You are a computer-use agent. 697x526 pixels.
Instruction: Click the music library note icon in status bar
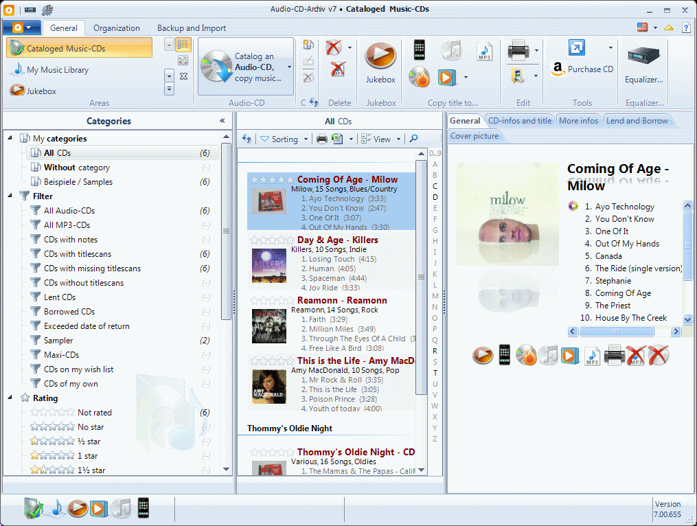tap(57, 508)
